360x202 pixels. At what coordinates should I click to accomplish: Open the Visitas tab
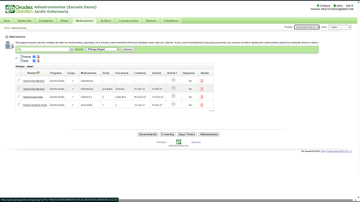coord(64,21)
